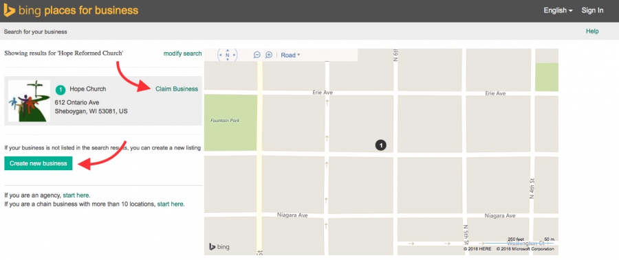619x260 pixels.
Task: Click Claim Business for Hope Church
Action: (x=177, y=89)
